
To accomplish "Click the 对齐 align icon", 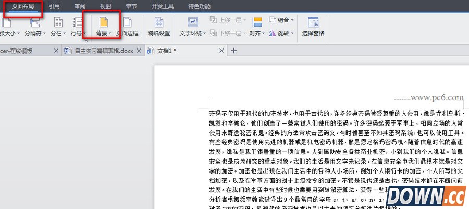I will (257, 22).
